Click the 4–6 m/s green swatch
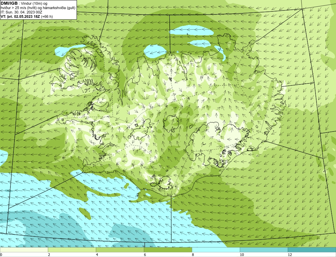 (x=120, y=250)
